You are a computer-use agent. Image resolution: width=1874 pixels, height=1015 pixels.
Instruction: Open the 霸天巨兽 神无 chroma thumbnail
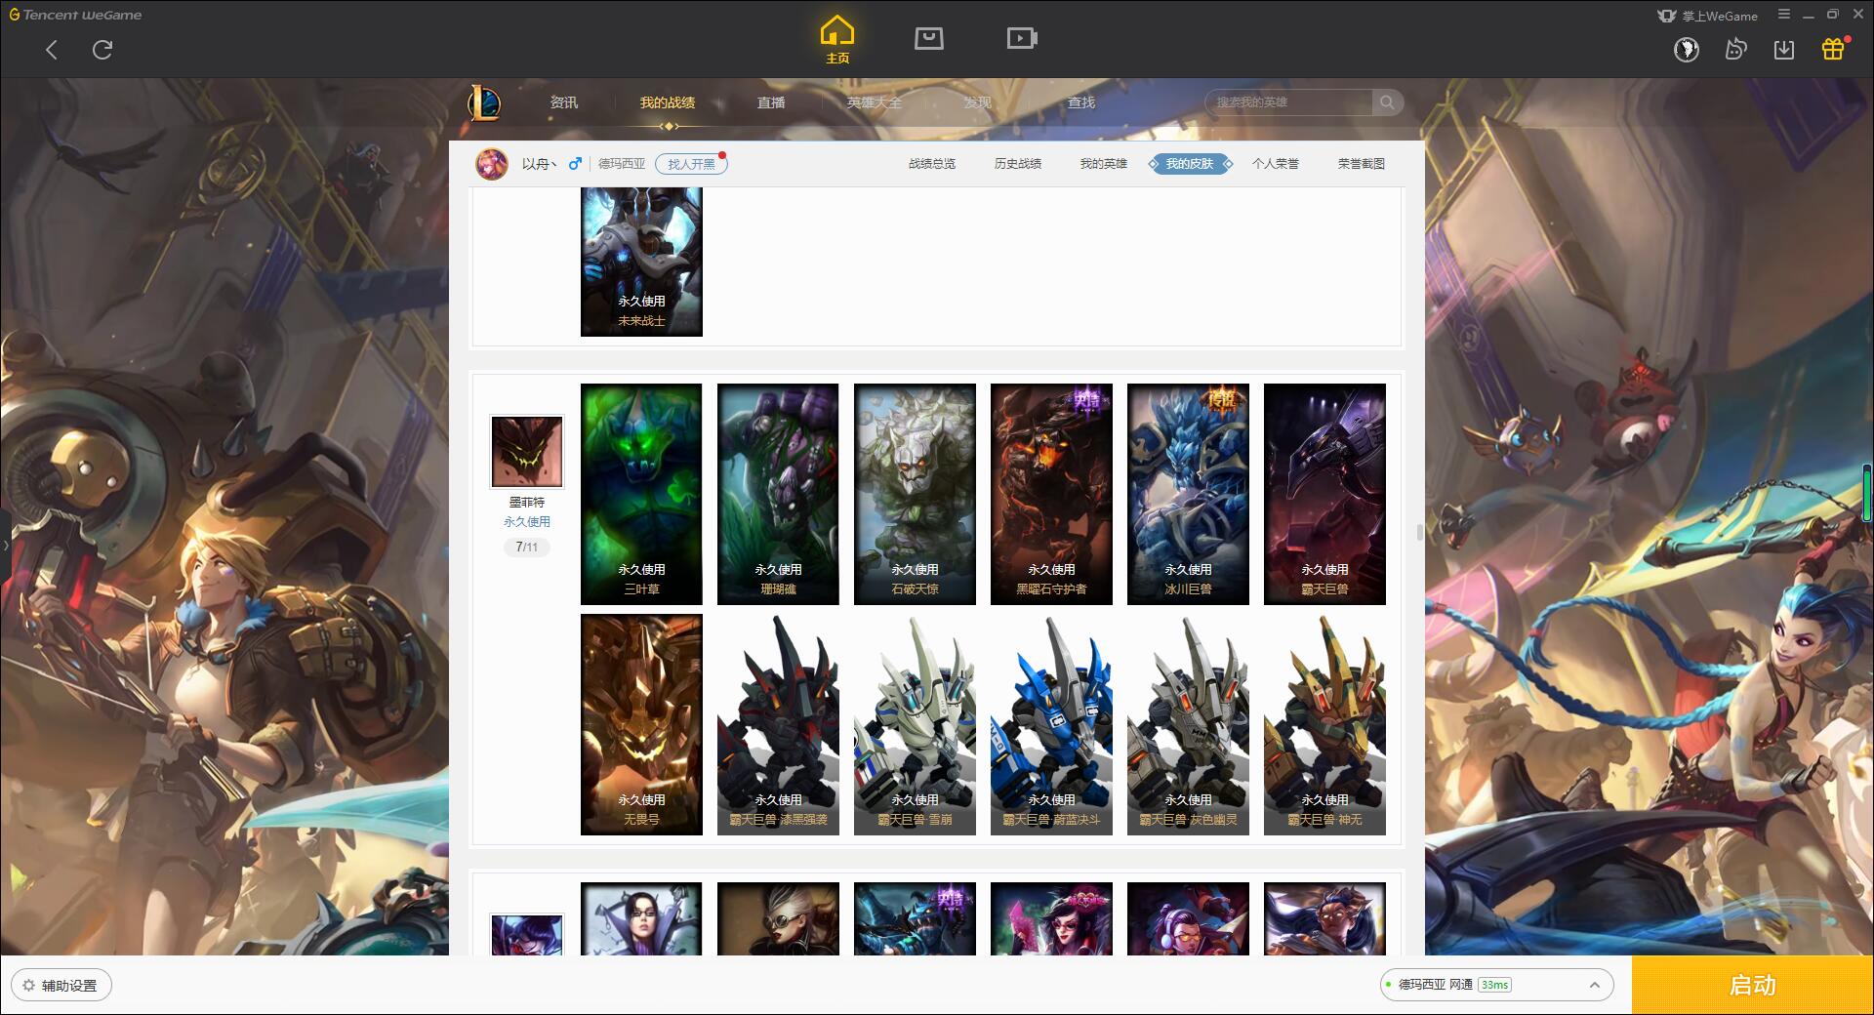(1324, 724)
